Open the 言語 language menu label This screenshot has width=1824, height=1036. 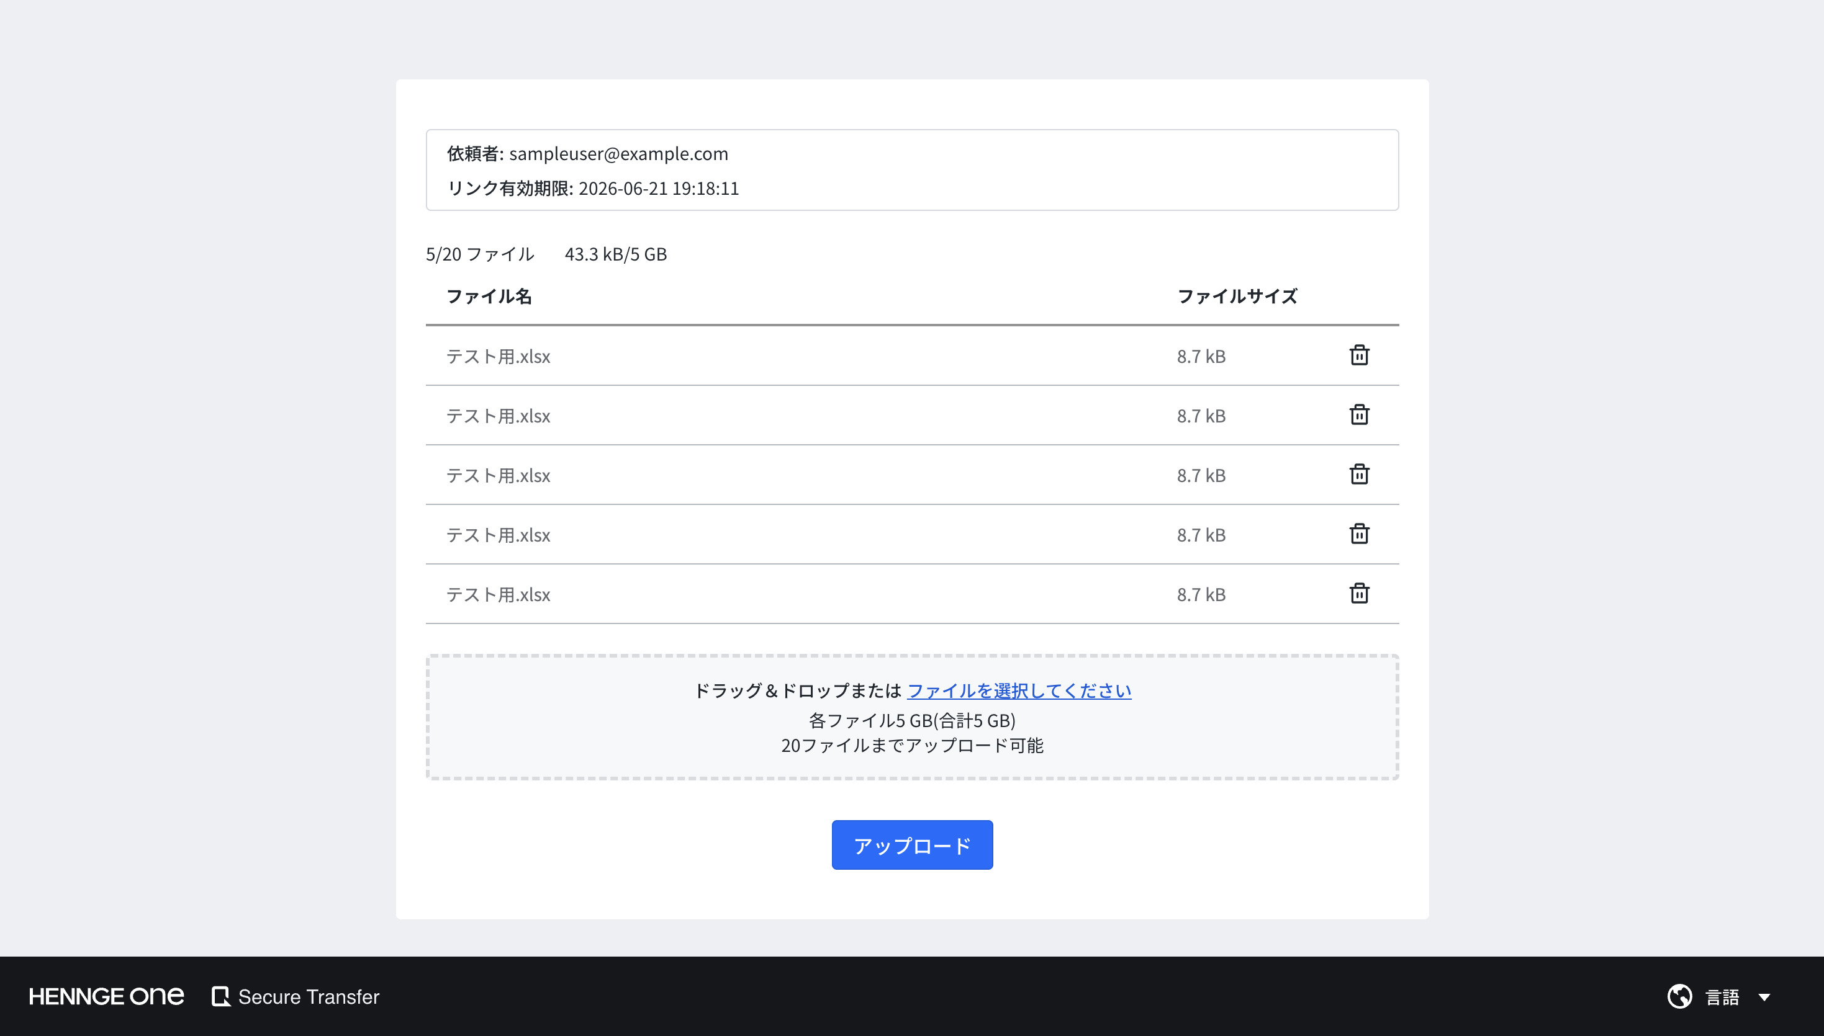tap(1722, 997)
